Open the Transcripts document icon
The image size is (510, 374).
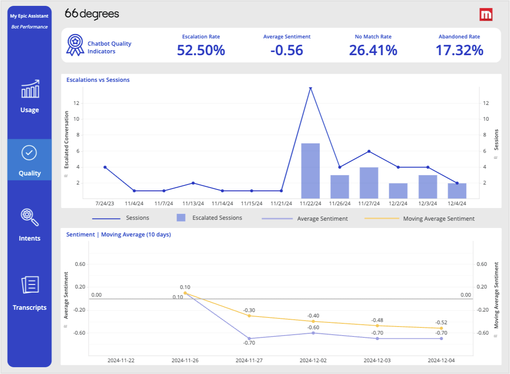click(30, 285)
